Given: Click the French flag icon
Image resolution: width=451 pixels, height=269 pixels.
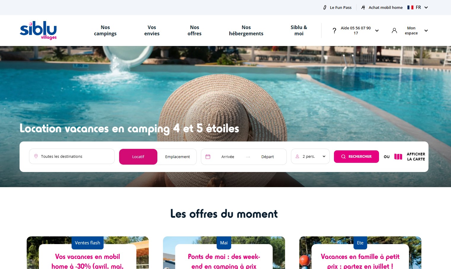Looking at the screenshot, I should coord(410,7).
